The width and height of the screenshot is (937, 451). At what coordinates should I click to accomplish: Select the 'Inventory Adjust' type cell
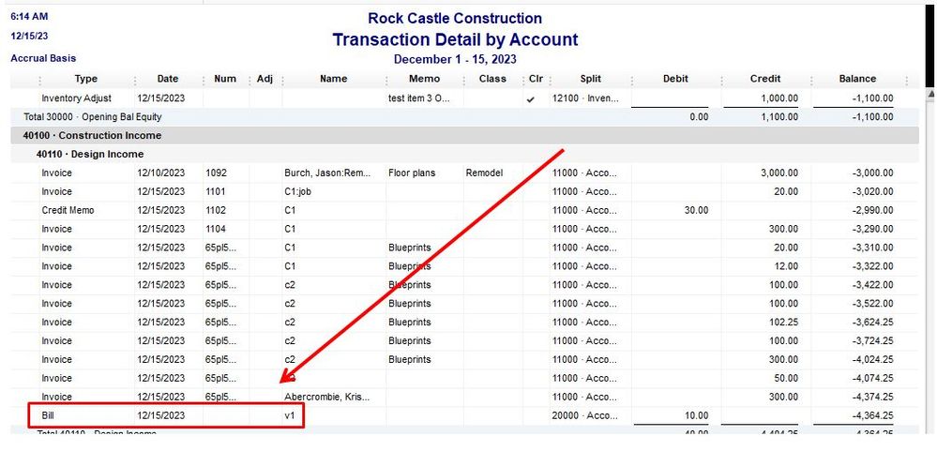[x=77, y=98]
